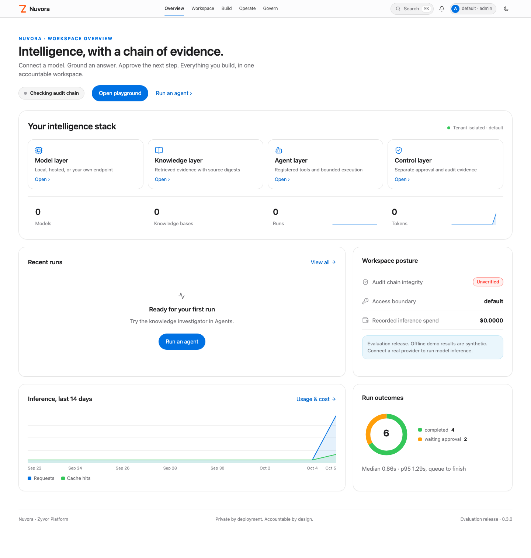
Task: Click the green completed legend swatch
Action: pos(420,430)
